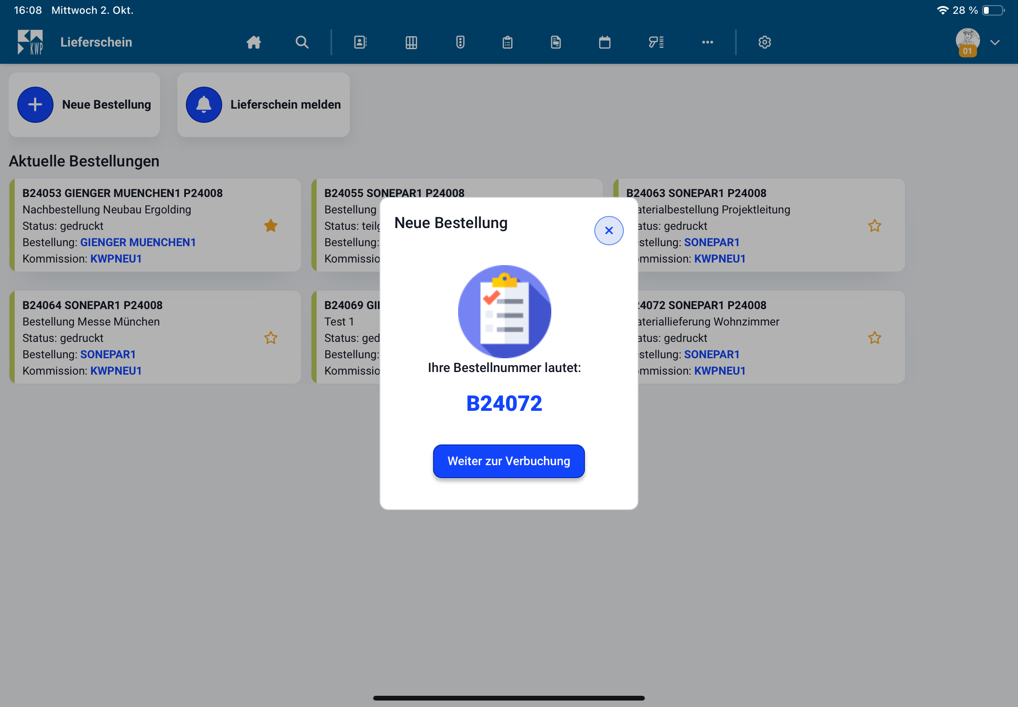The height and width of the screenshot is (707, 1018).
Task: Click the Neue Bestellung plus button
Action: (x=84, y=105)
